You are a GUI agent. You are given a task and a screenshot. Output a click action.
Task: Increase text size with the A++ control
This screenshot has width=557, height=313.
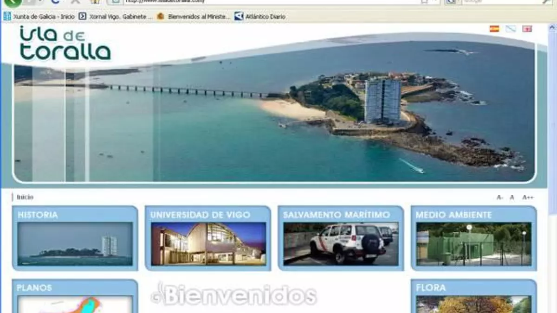pyautogui.click(x=528, y=198)
